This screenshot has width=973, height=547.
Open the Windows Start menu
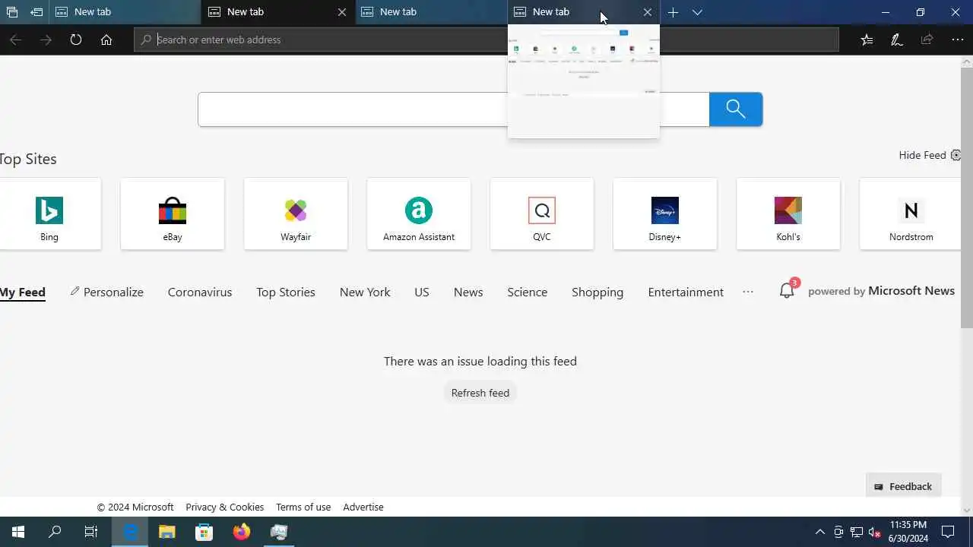18,532
